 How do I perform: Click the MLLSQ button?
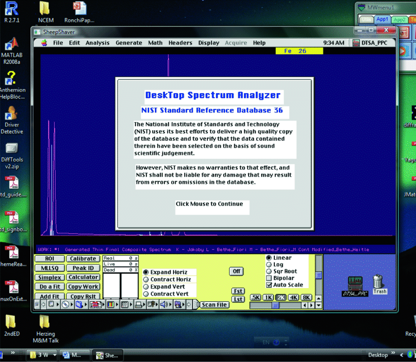tap(50, 268)
